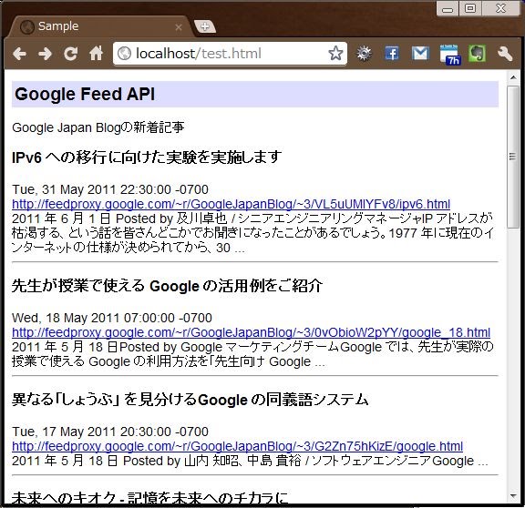Reload the page with the refresh icon
The width and height of the screenshot is (525, 508).
[x=71, y=54]
